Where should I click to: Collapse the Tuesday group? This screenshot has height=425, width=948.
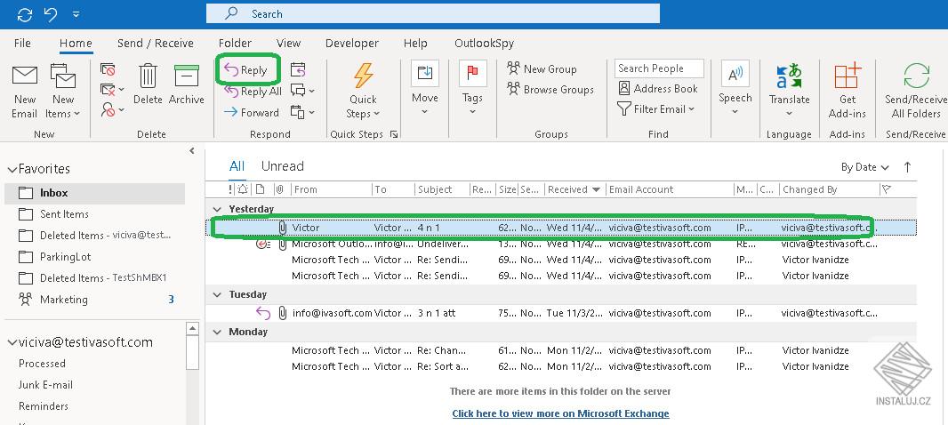click(217, 295)
